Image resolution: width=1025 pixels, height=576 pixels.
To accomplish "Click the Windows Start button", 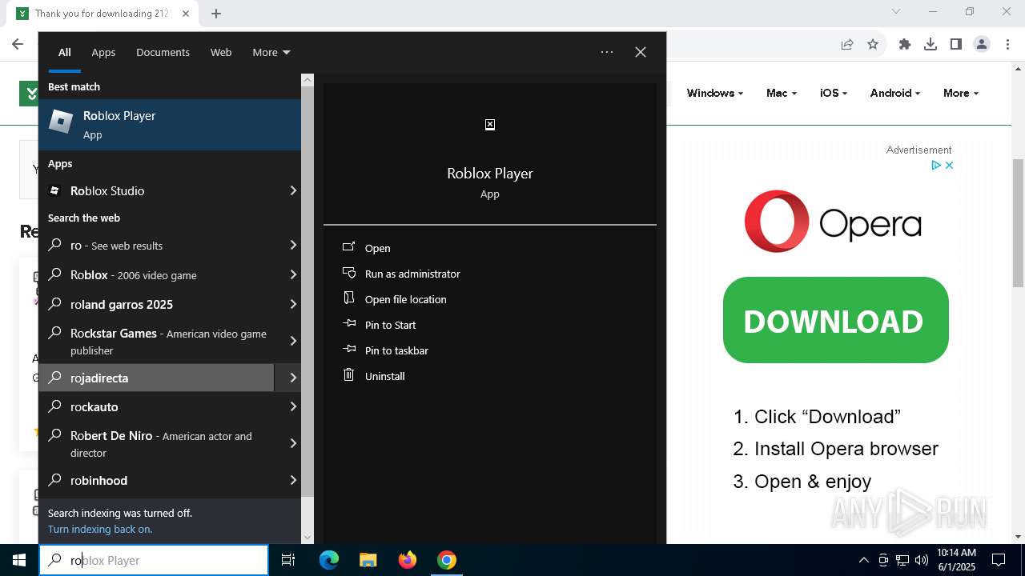I will 19,560.
